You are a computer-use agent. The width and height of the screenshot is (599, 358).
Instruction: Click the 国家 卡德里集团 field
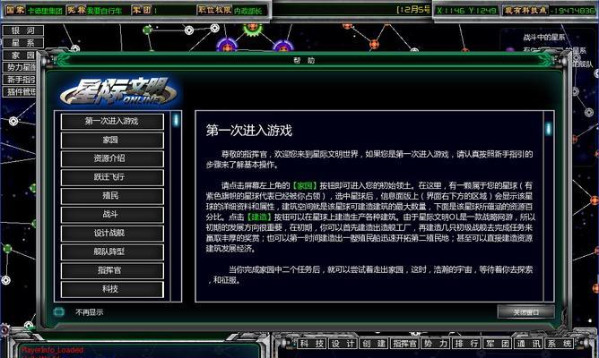pyautogui.click(x=34, y=11)
